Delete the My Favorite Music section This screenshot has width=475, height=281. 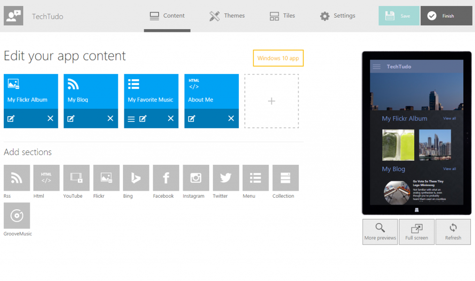pyautogui.click(x=171, y=118)
